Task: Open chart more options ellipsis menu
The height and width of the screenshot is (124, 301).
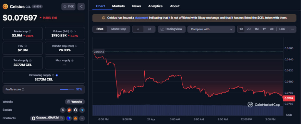Action: [292, 29]
